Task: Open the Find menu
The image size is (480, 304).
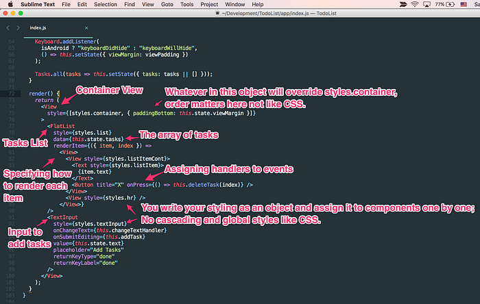Action: [x=130, y=4]
